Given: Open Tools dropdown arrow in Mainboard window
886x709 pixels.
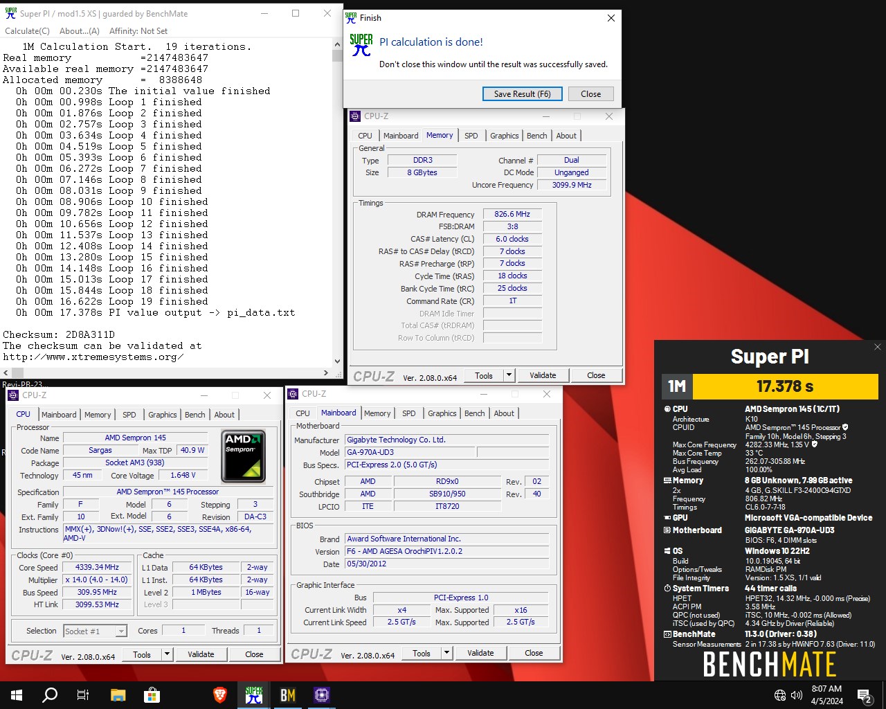Looking at the screenshot, I should click(x=446, y=653).
